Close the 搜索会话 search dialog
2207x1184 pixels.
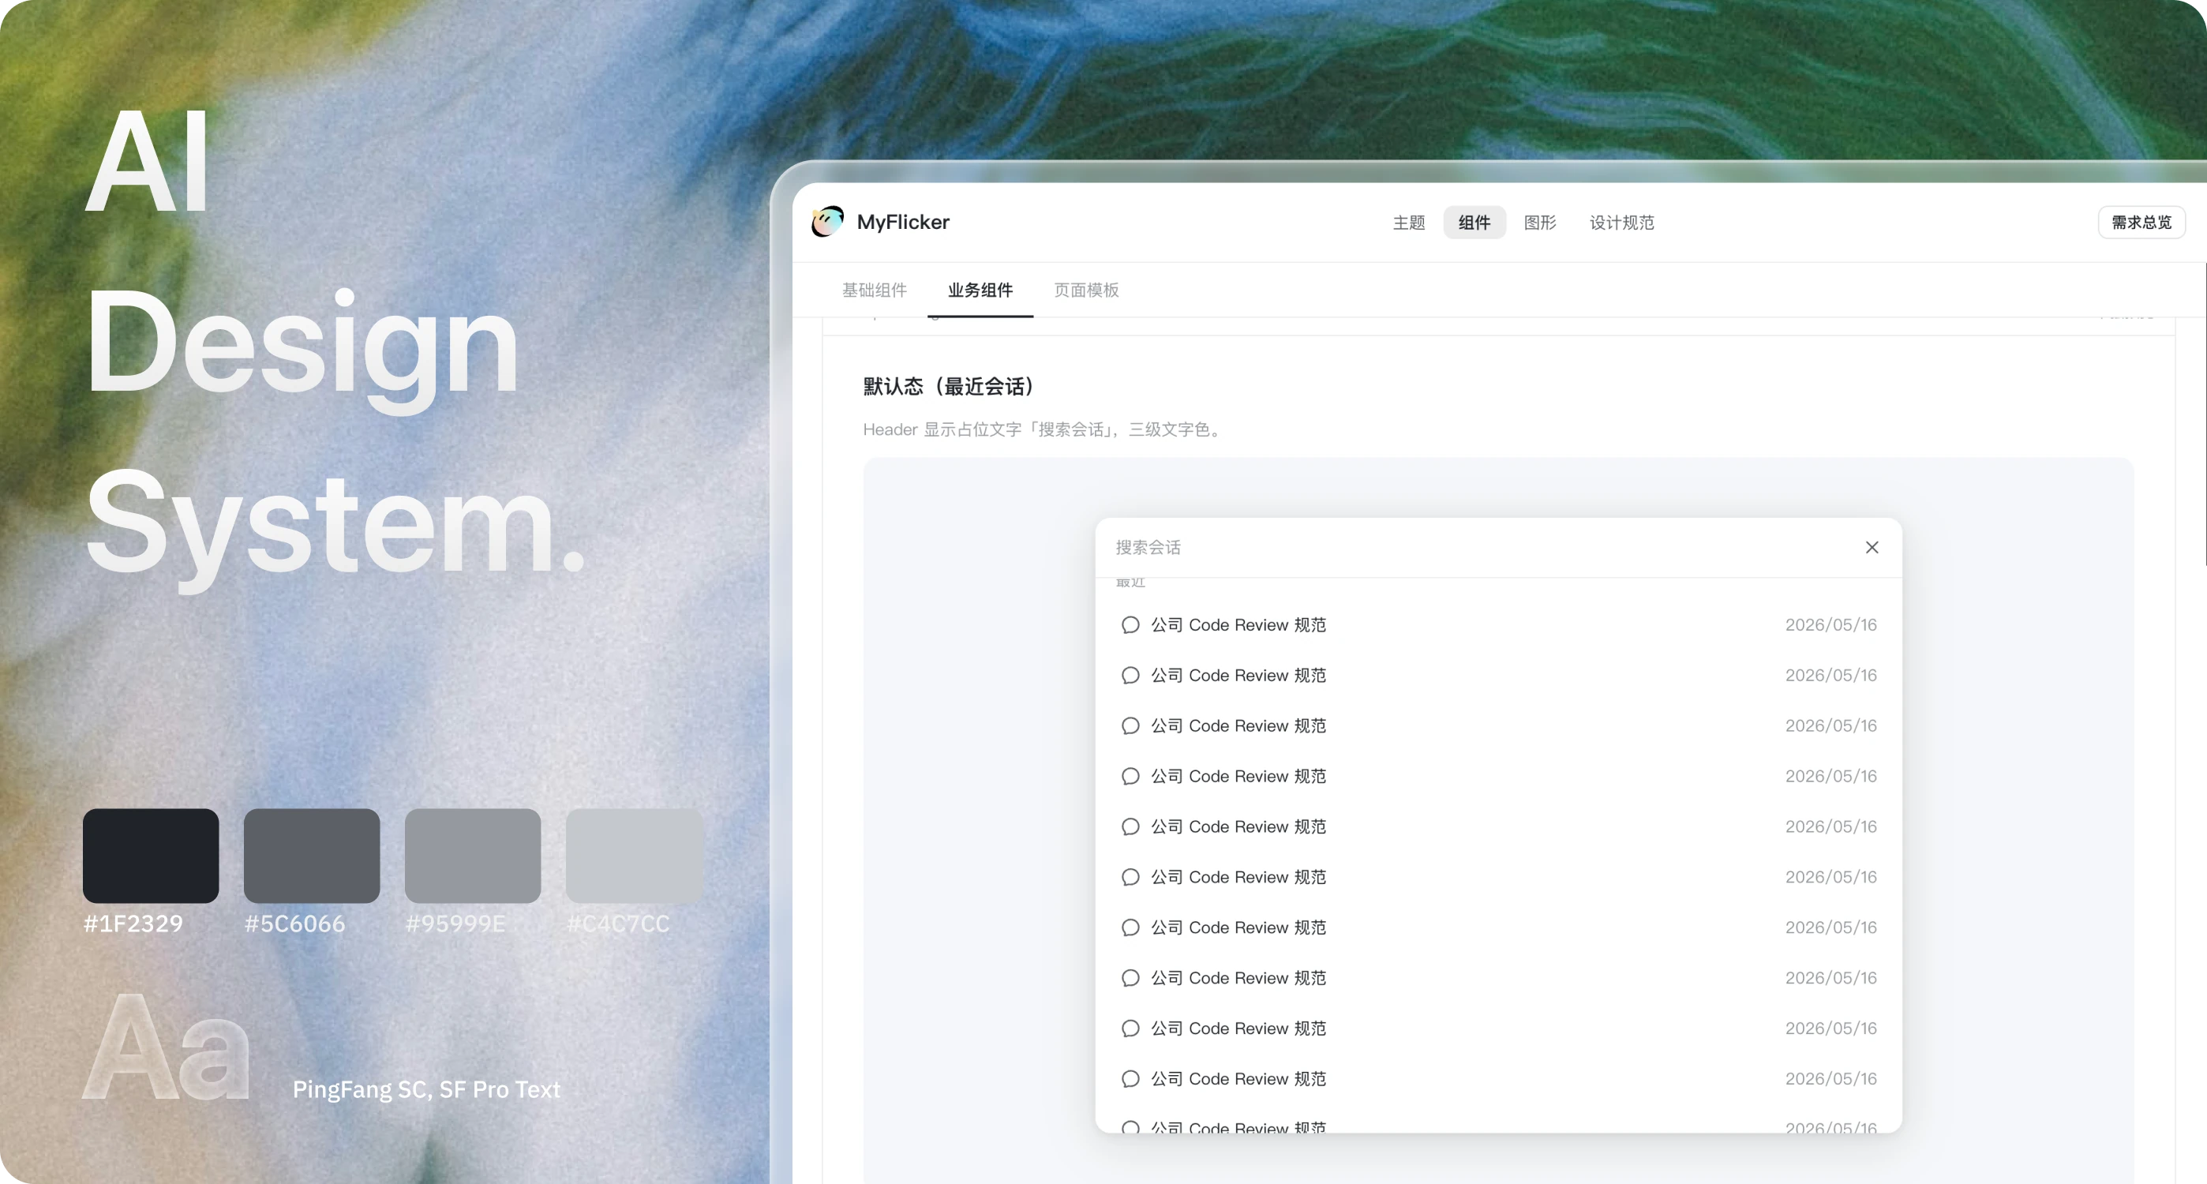(x=1872, y=548)
